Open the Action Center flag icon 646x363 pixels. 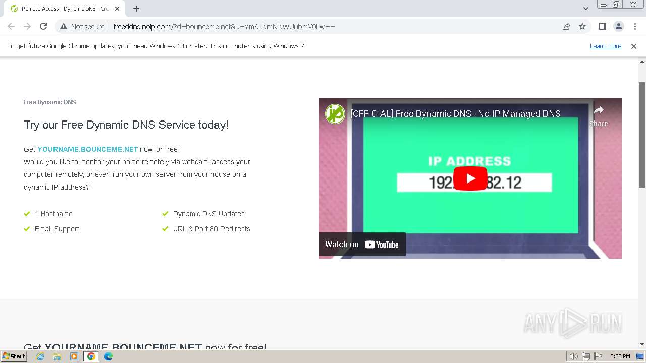point(598,356)
